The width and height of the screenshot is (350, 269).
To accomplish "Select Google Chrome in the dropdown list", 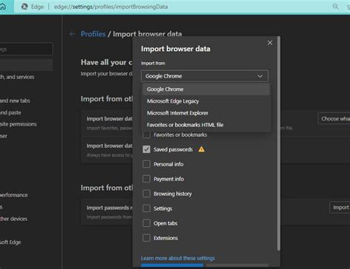I will (206, 89).
